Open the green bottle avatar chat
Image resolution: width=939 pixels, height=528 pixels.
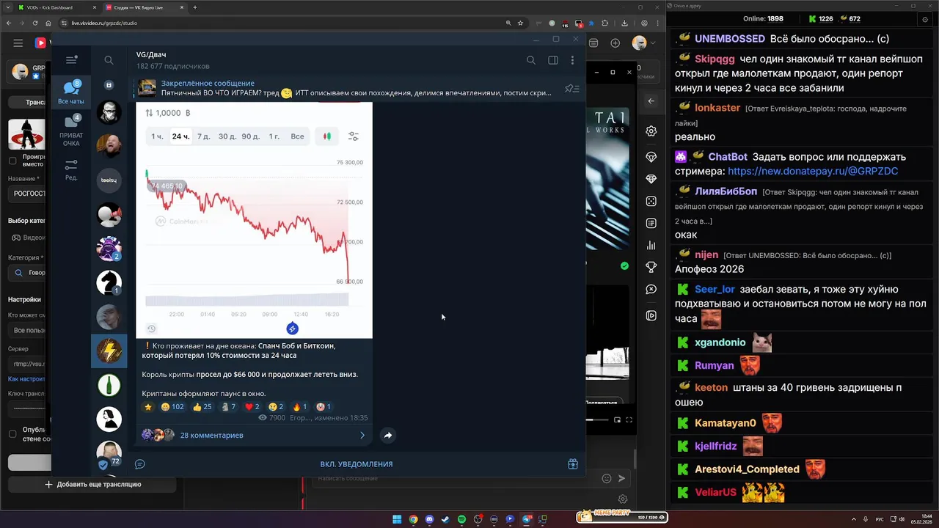pyautogui.click(x=109, y=384)
